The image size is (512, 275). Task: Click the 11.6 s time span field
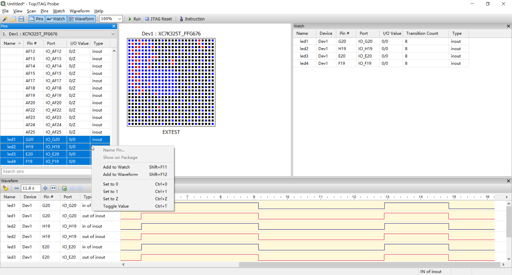pyautogui.click(x=31, y=188)
